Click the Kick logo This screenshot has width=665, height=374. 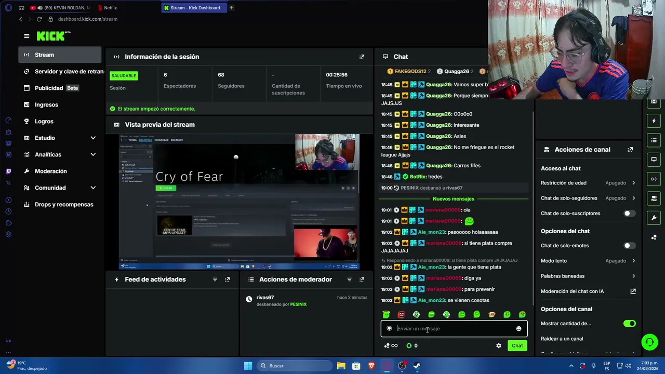click(x=53, y=36)
